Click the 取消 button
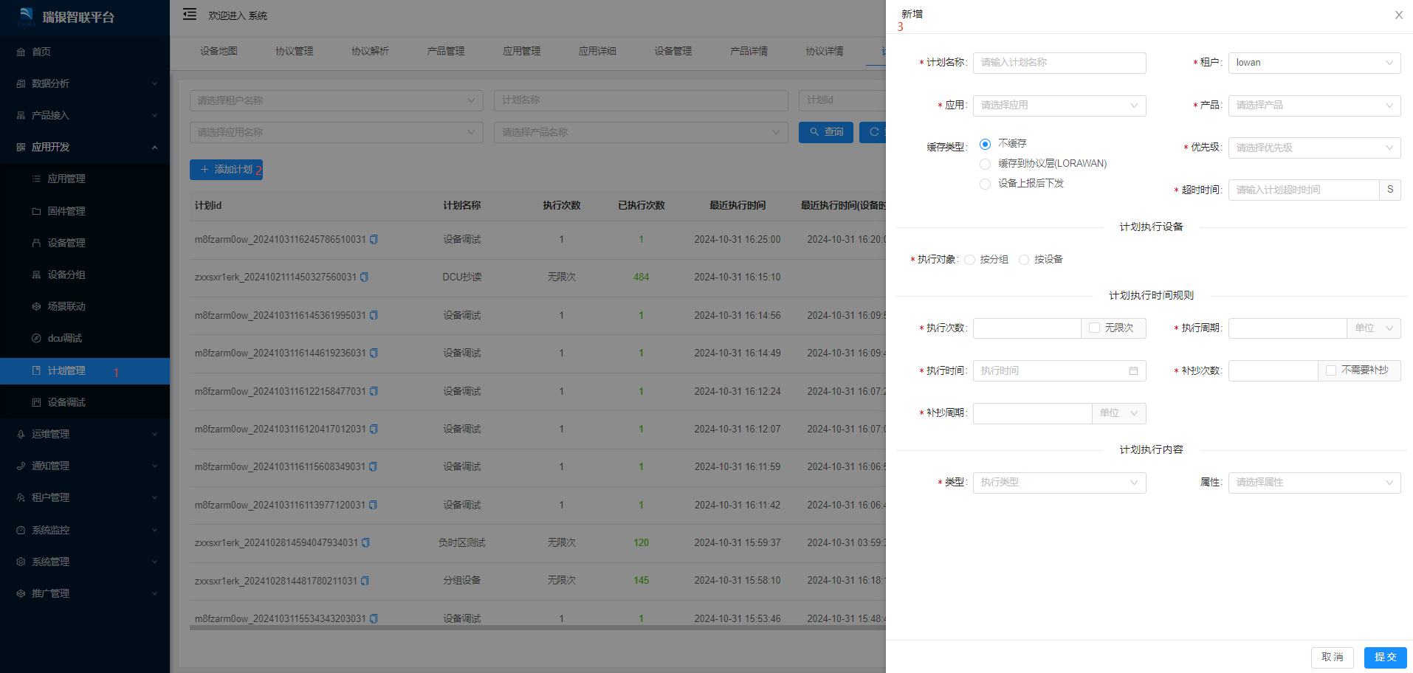 point(1333,658)
